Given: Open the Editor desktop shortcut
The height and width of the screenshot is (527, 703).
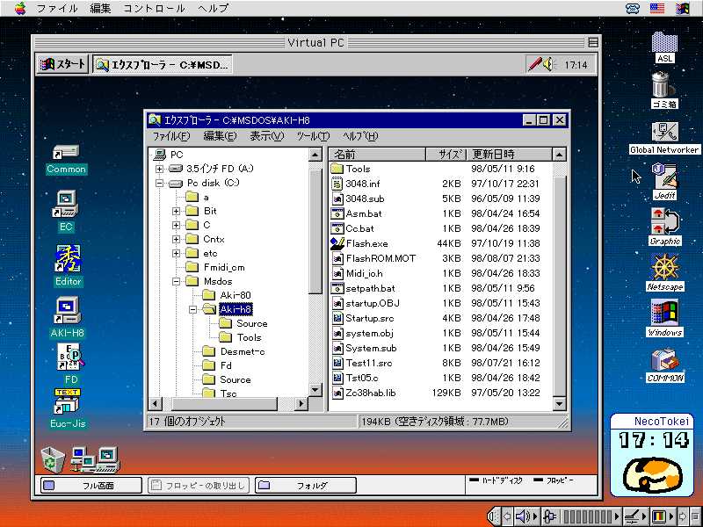Looking at the screenshot, I should (x=68, y=260).
